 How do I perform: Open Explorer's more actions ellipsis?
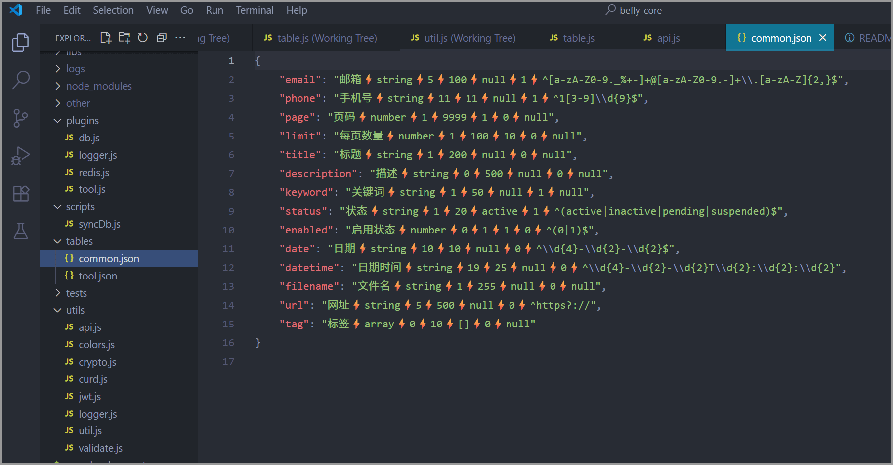pyautogui.click(x=180, y=38)
